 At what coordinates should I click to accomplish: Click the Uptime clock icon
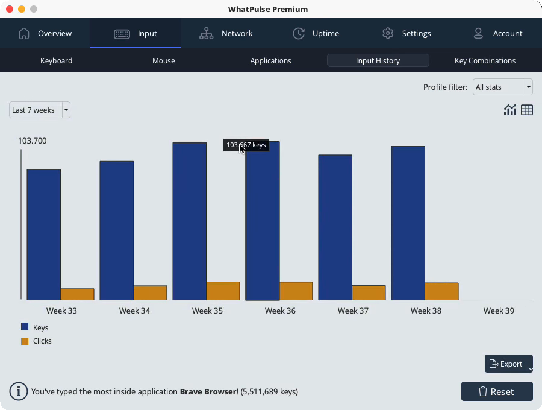click(x=299, y=34)
